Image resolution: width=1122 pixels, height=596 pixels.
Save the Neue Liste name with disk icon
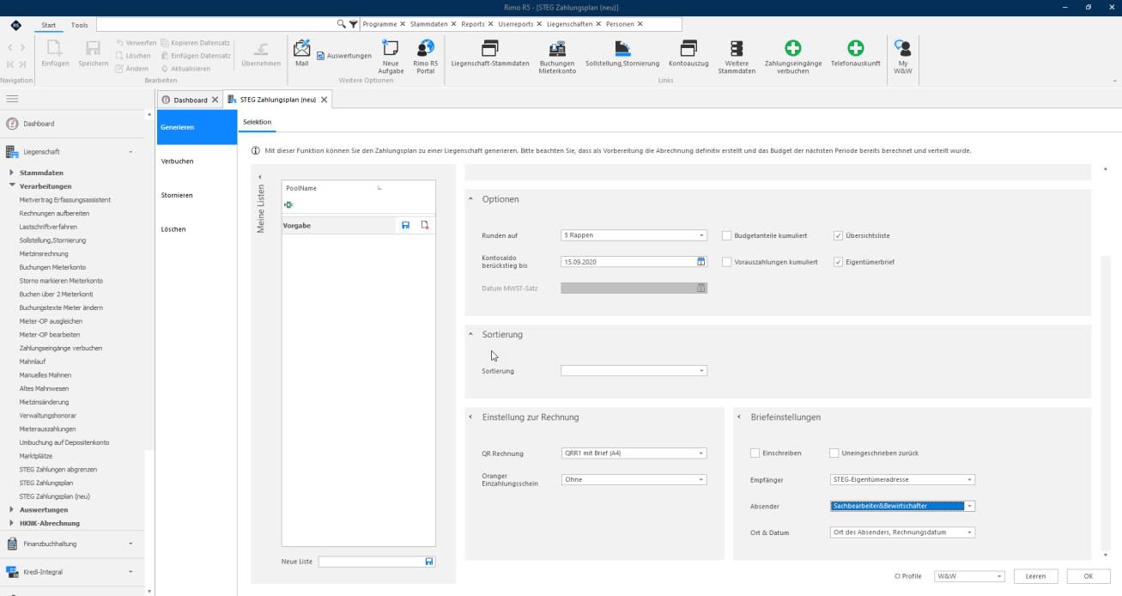[x=429, y=562]
